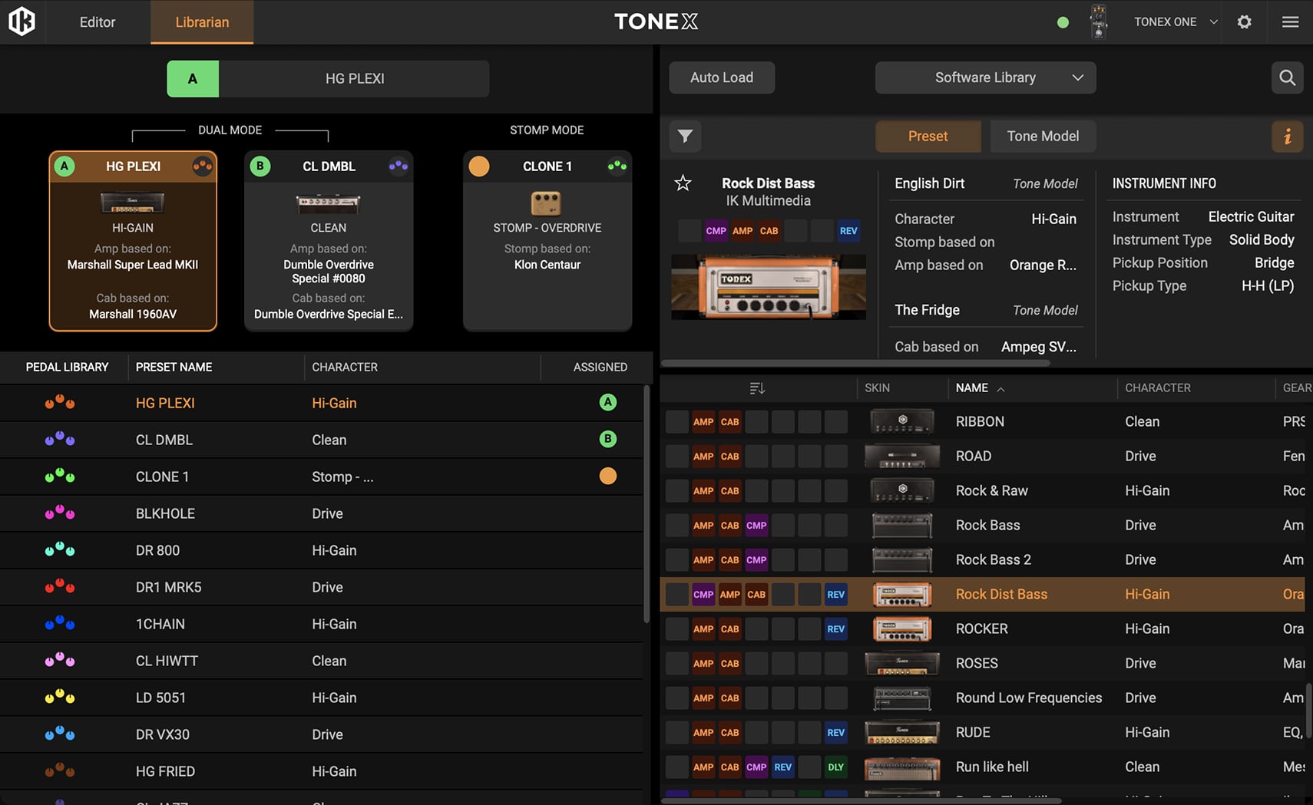The image size is (1313, 805).
Task: Toggle the DLY block on Run like hell
Action: click(835, 767)
